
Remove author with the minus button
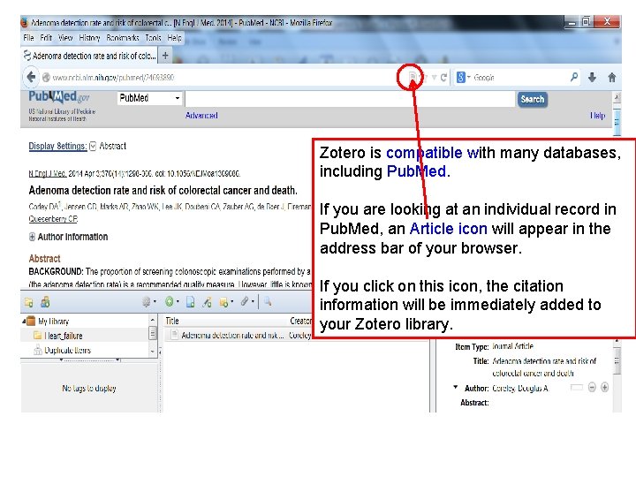(x=592, y=388)
